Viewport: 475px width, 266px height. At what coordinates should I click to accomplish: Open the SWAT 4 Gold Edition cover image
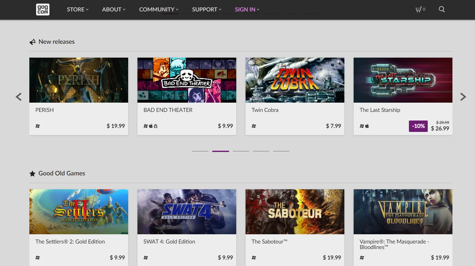point(187,212)
